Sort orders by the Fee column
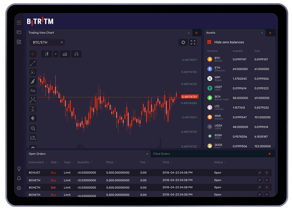 pyautogui.click(x=144, y=162)
